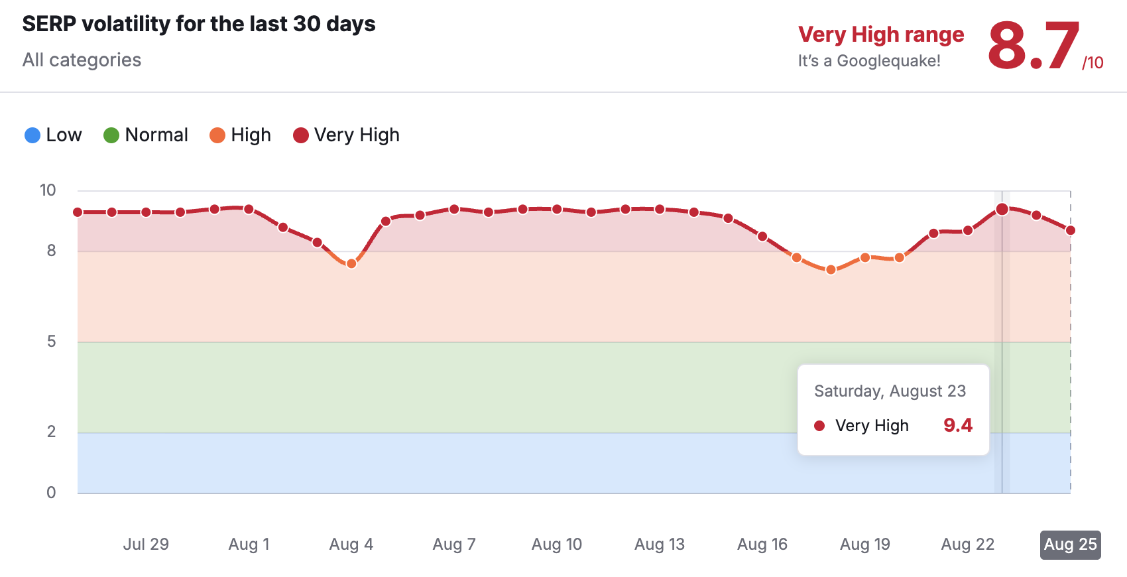The image size is (1127, 577).
Task: Click the highlighted Aug 25 axis label
Action: [1070, 545]
